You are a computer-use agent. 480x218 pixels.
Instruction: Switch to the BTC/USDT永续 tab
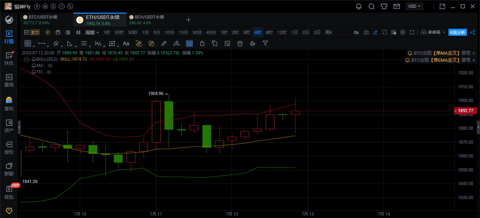pyautogui.click(x=40, y=20)
